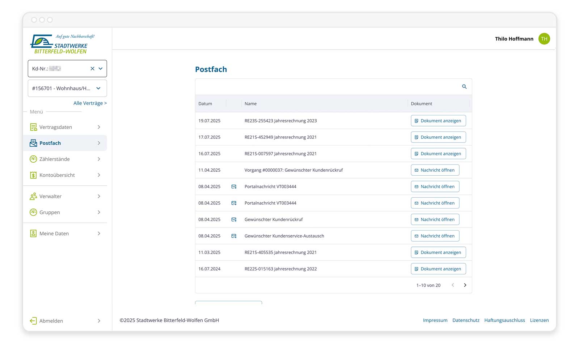Open the Kd-Nr. customer number dropdown

pos(101,69)
